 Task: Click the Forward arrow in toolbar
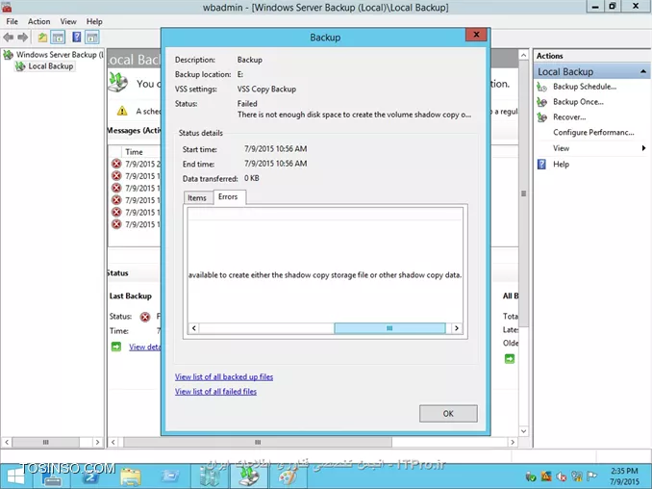[x=23, y=38]
